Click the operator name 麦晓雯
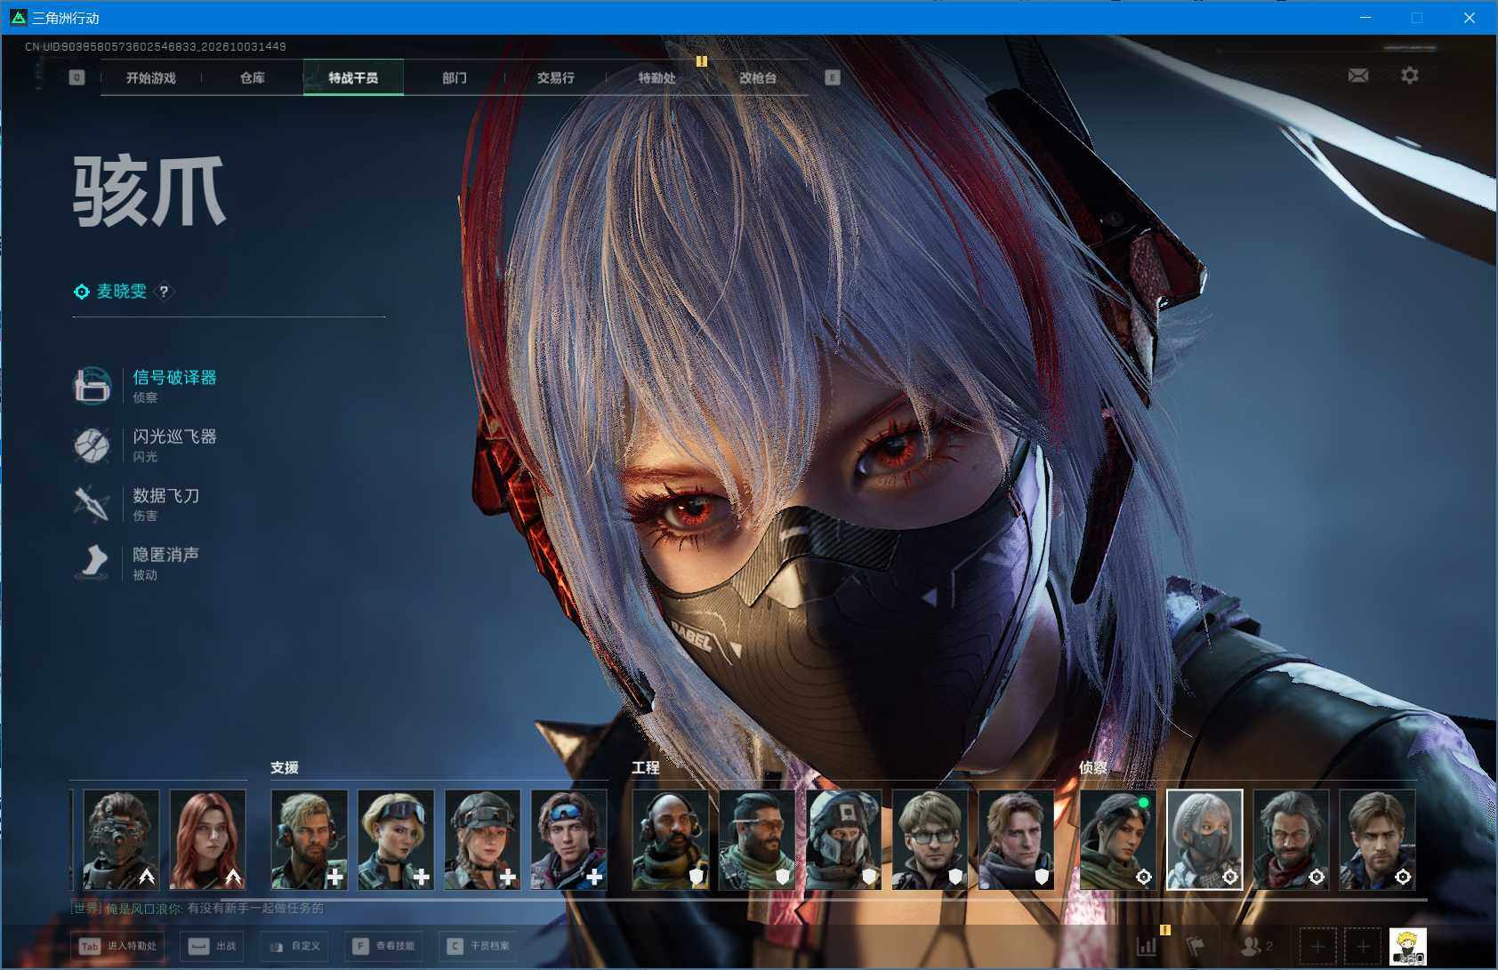Image resolution: width=1498 pixels, height=970 pixels. point(122,291)
